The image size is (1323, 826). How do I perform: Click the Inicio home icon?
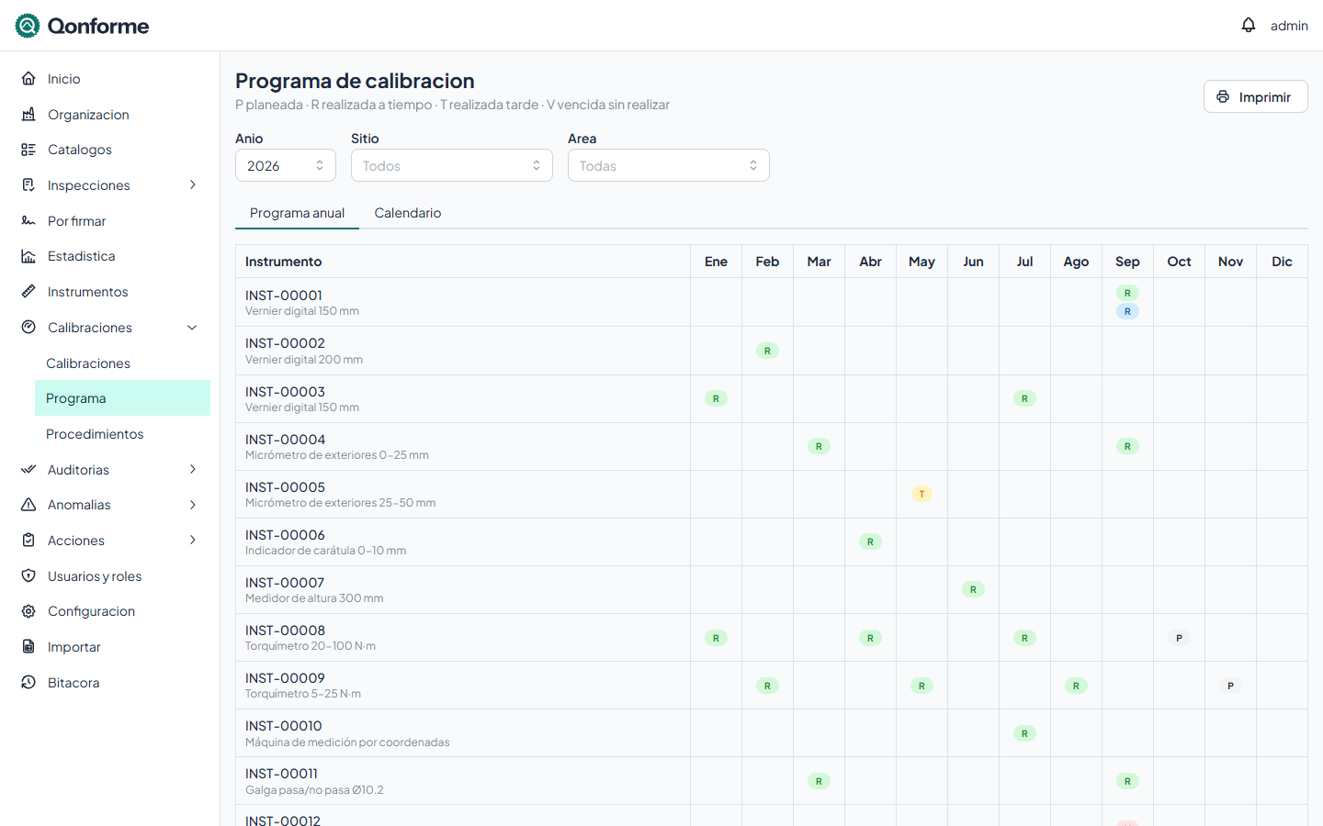[x=28, y=79]
